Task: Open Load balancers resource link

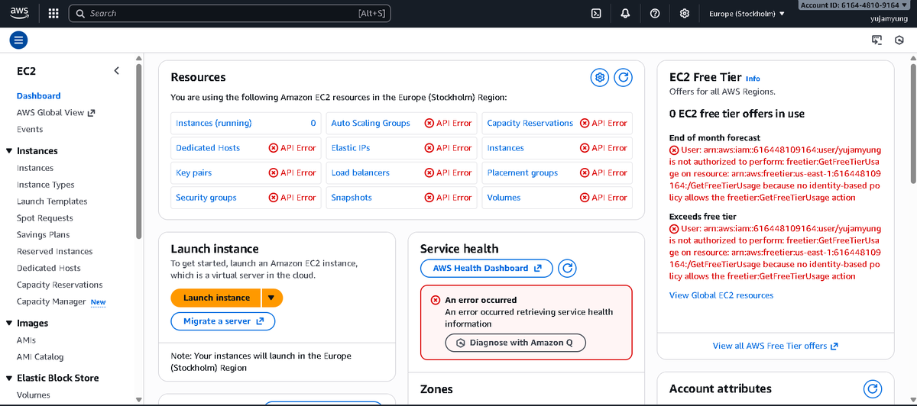Action: click(360, 172)
